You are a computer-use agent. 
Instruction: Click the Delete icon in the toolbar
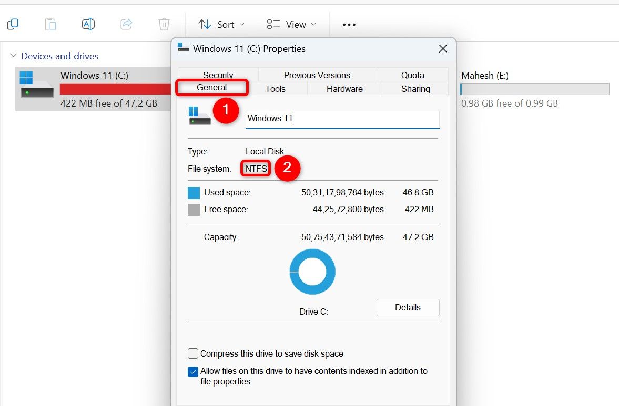164,24
